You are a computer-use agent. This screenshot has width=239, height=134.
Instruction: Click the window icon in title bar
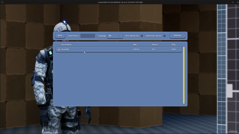(x=2, y=2)
